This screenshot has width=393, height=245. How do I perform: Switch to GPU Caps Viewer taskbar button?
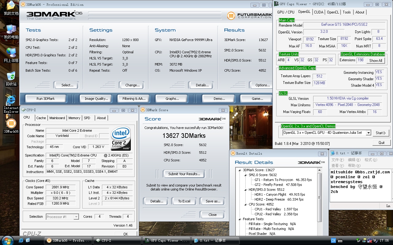coord(166,240)
